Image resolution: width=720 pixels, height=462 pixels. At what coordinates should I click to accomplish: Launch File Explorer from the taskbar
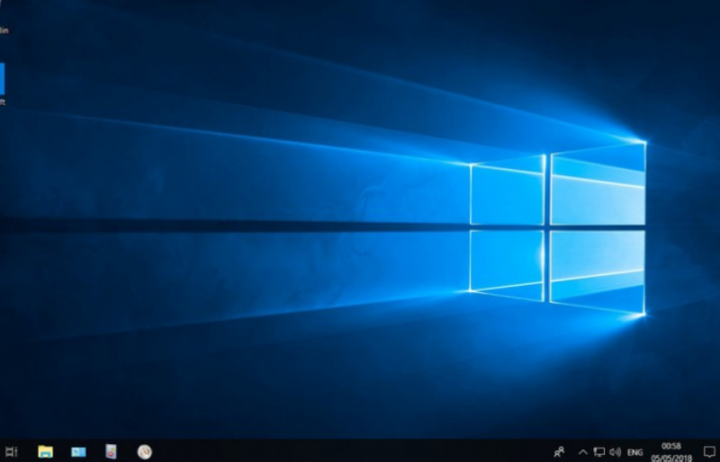click(x=45, y=451)
